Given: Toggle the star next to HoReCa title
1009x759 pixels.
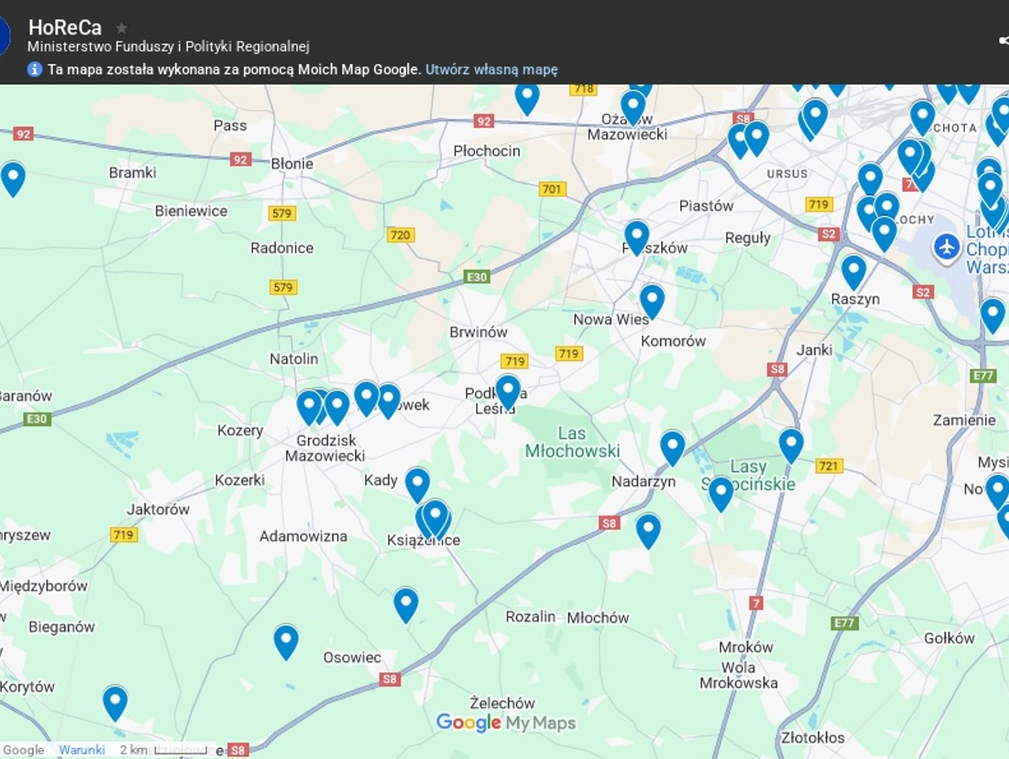Looking at the screenshot, I should click(121, 28).
